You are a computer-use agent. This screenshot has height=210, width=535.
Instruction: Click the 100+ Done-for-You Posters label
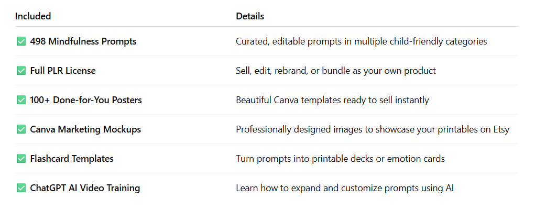(x=86, y=100)
